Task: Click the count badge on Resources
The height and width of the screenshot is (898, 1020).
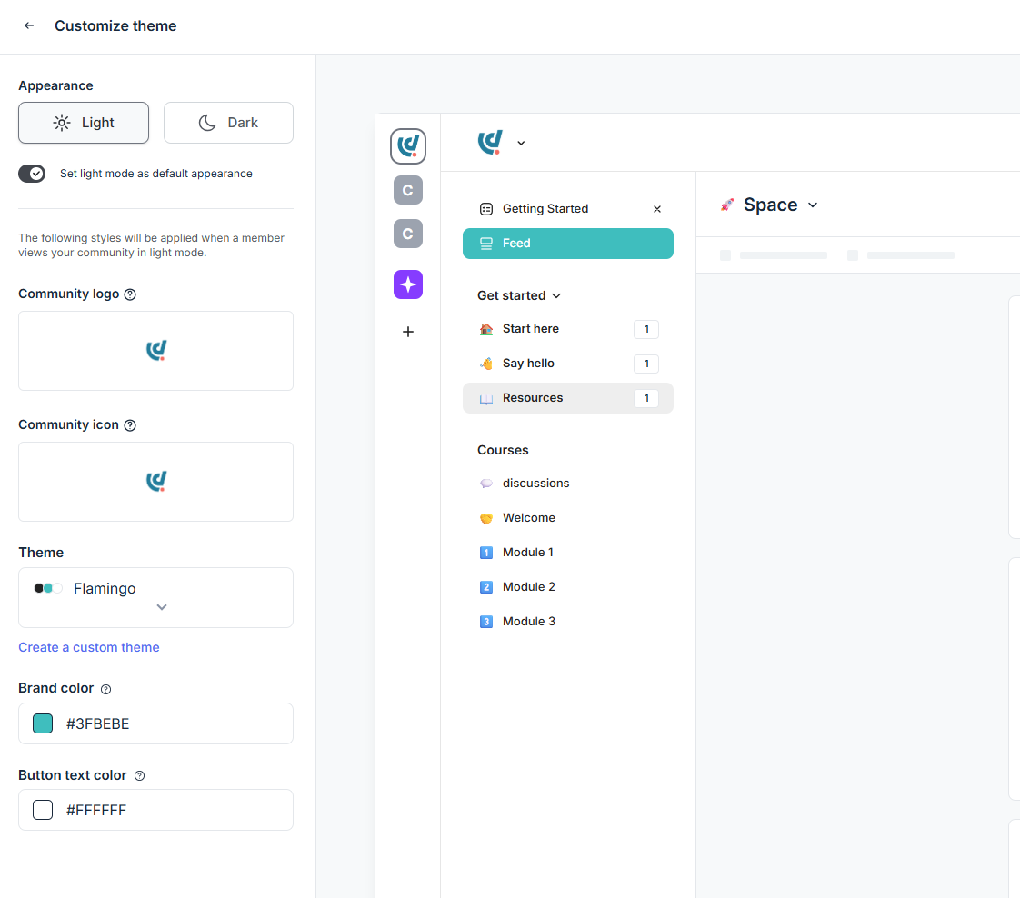Action: (x=646, y=398)
